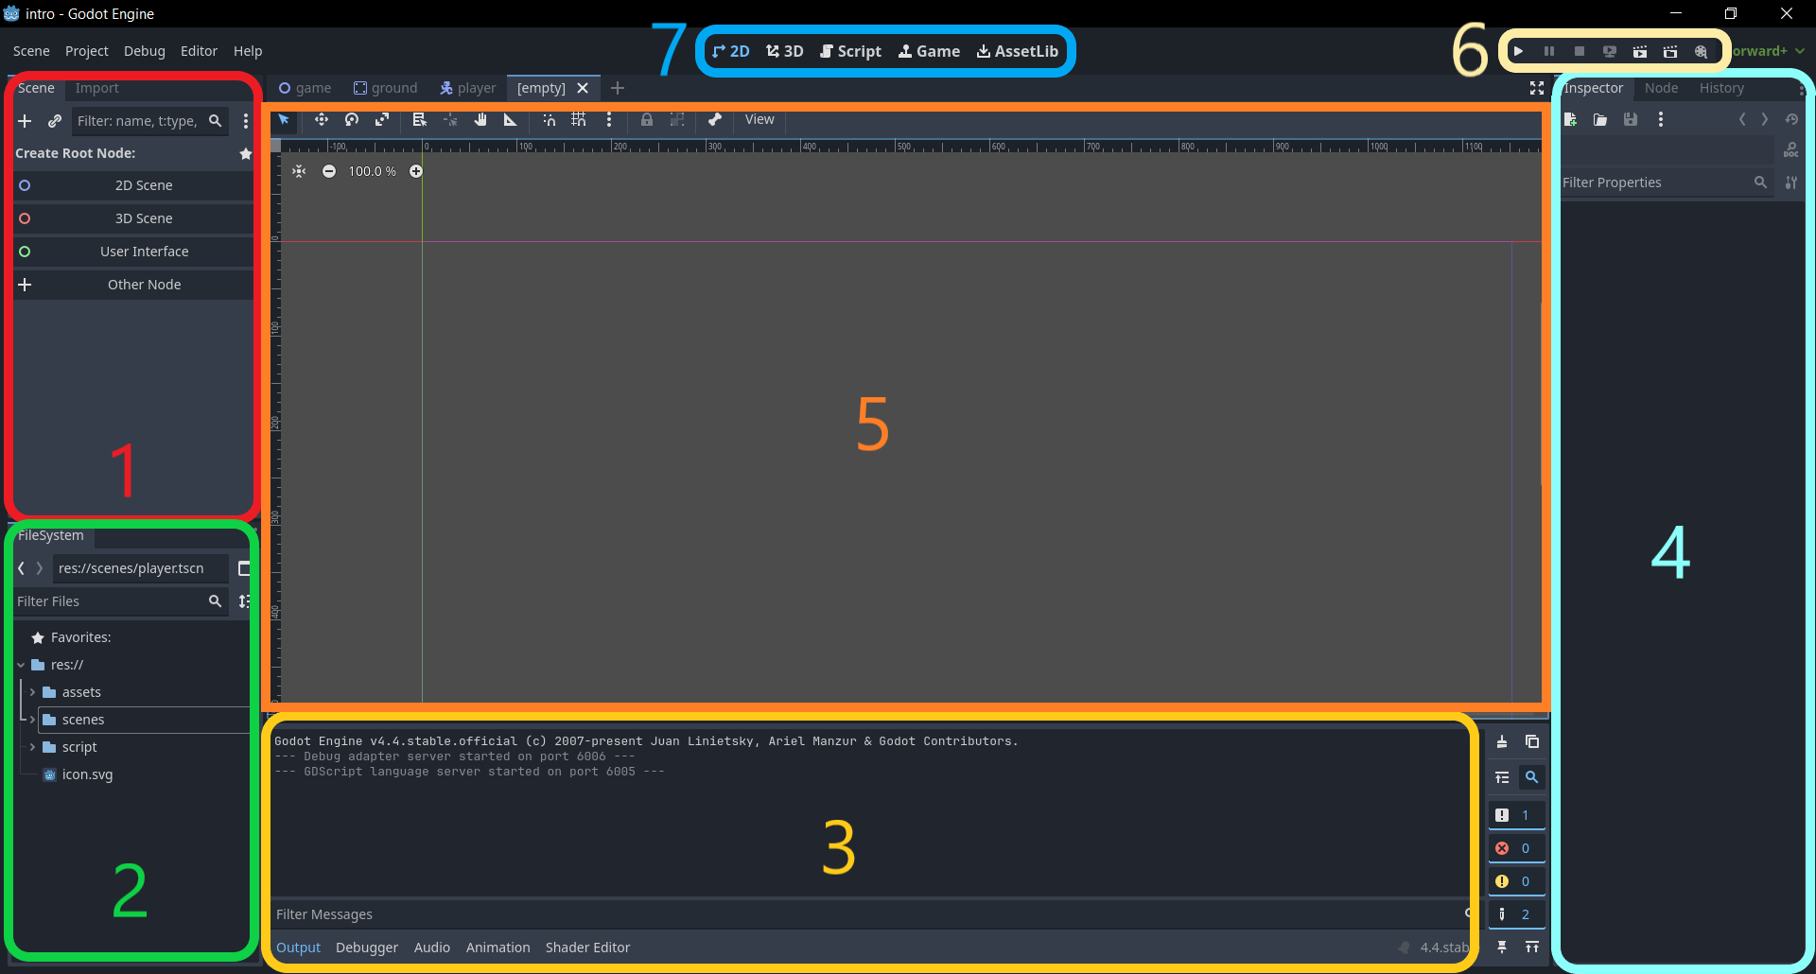Switch to 2D workspace
The image size is (1816, 974).
coord(730,51)
